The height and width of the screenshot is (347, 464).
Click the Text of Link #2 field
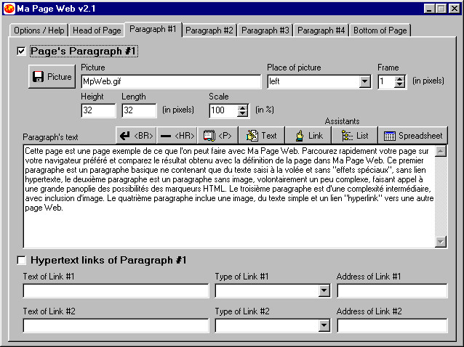116,326
